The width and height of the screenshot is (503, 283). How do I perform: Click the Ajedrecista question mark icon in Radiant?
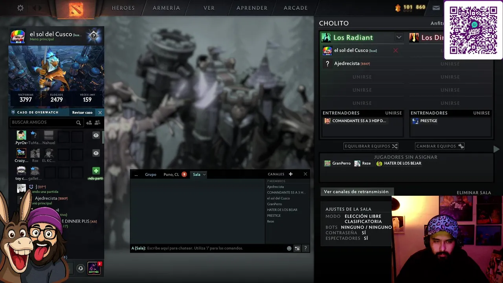[327, 64]
